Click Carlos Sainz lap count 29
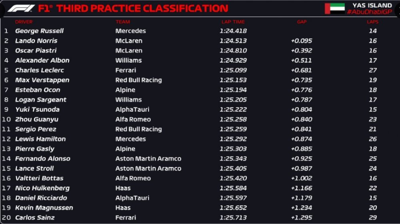 click(x=373, y=218)
